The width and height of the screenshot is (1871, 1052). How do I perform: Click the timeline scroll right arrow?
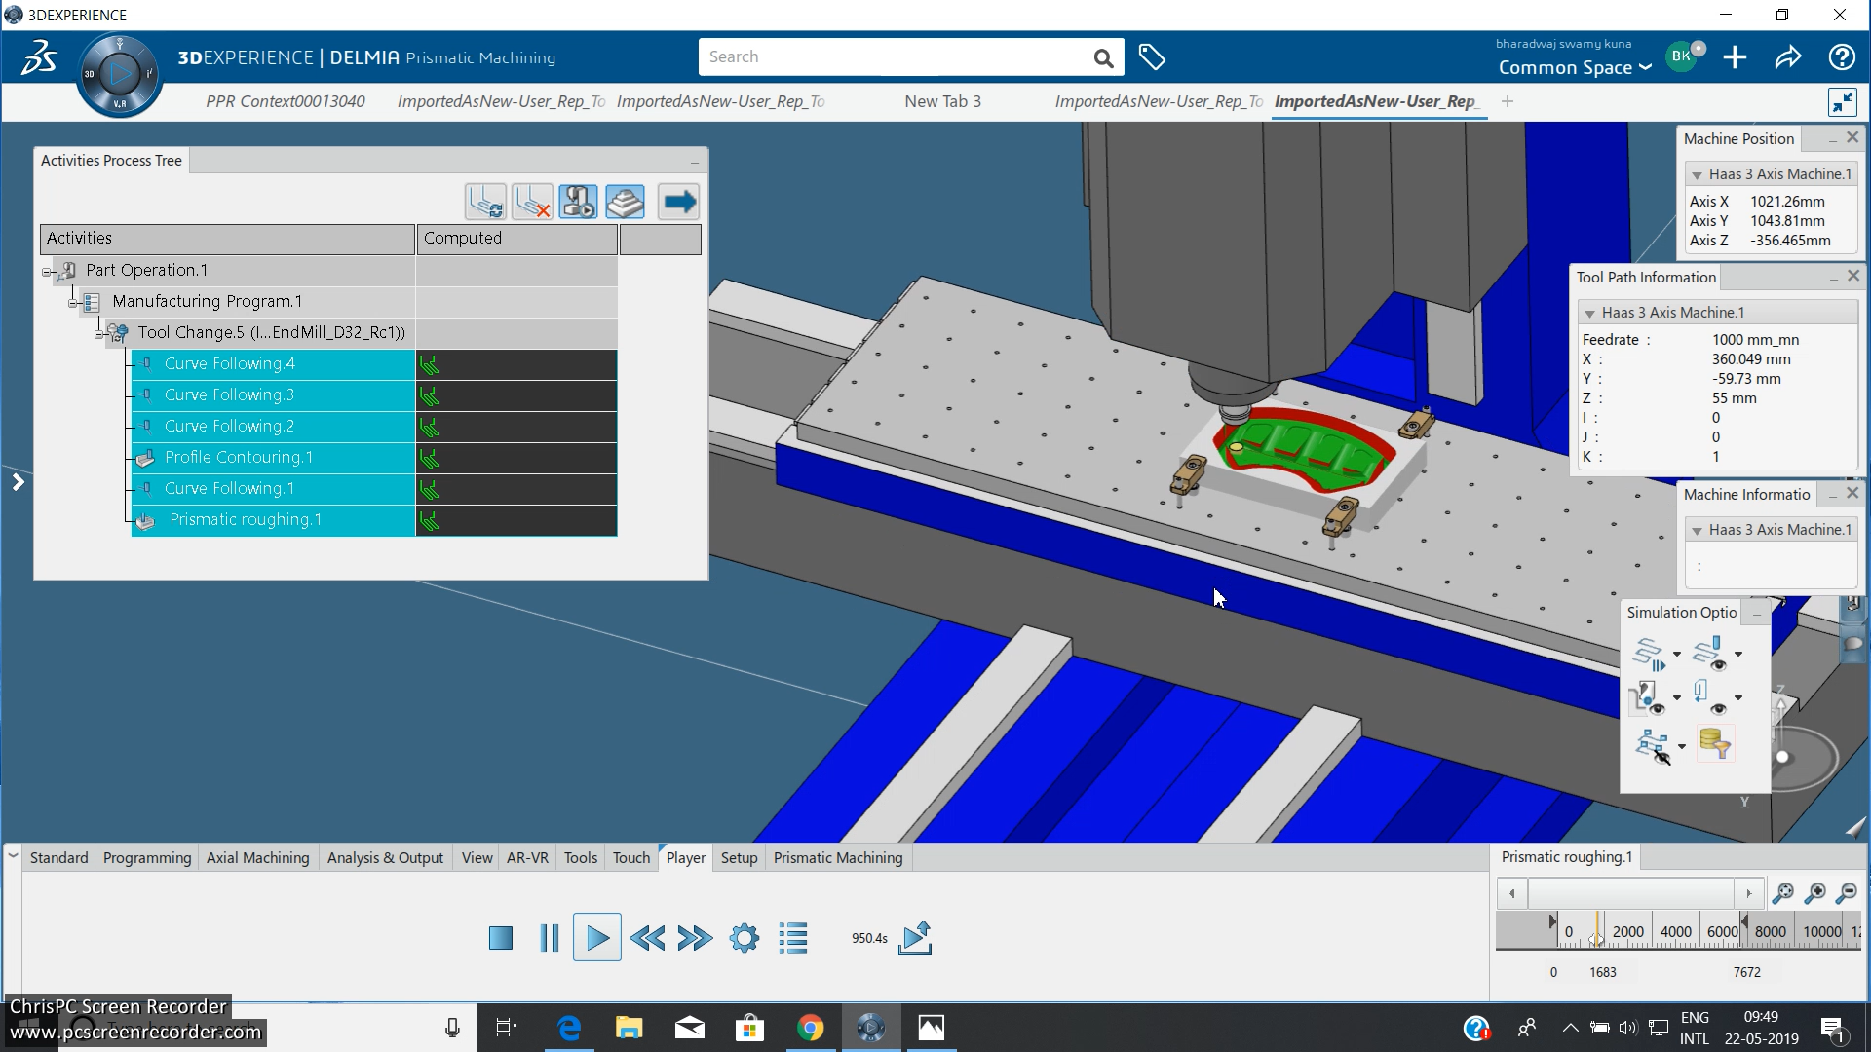click(x=1749, y=893)
